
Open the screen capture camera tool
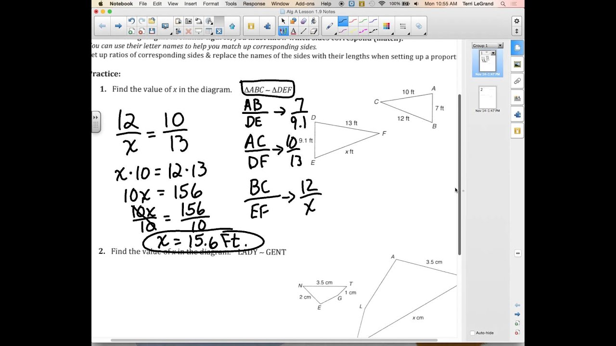(188, 21)
